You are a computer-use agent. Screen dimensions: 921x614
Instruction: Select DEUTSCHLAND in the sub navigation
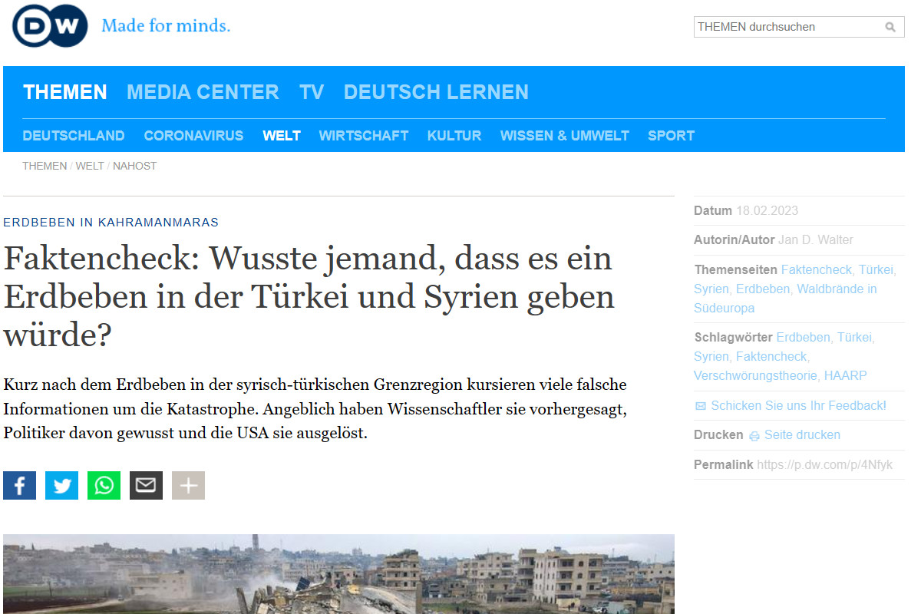(x=74, y=136)
